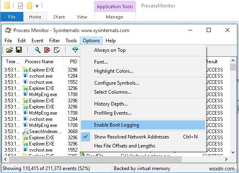239x173 pixels.
Task: Close the open Options menu
Action: pyautogui.click(x=91, y=41)
